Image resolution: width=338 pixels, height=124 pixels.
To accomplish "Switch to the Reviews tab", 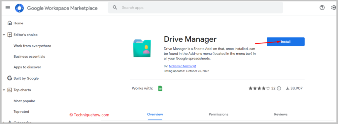I will [x=281, y=114].
